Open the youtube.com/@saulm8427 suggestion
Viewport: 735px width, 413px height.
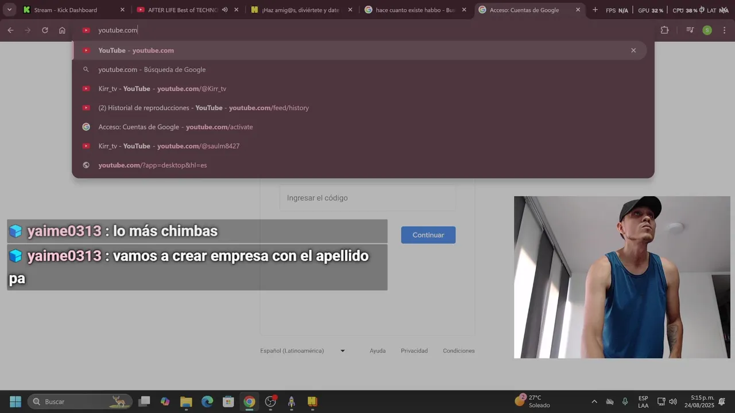pyautogui.click(x=359, y=146)
